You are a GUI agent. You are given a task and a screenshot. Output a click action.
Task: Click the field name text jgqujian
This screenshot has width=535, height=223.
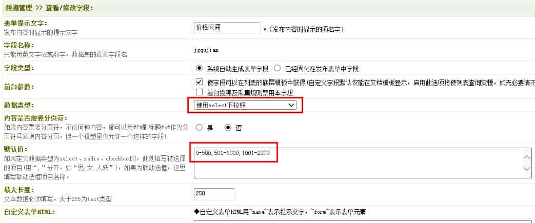pos(206,50)
